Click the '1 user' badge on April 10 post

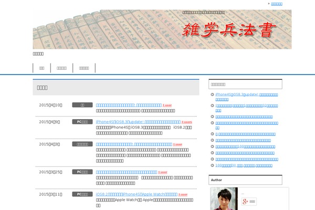[167, 105]
